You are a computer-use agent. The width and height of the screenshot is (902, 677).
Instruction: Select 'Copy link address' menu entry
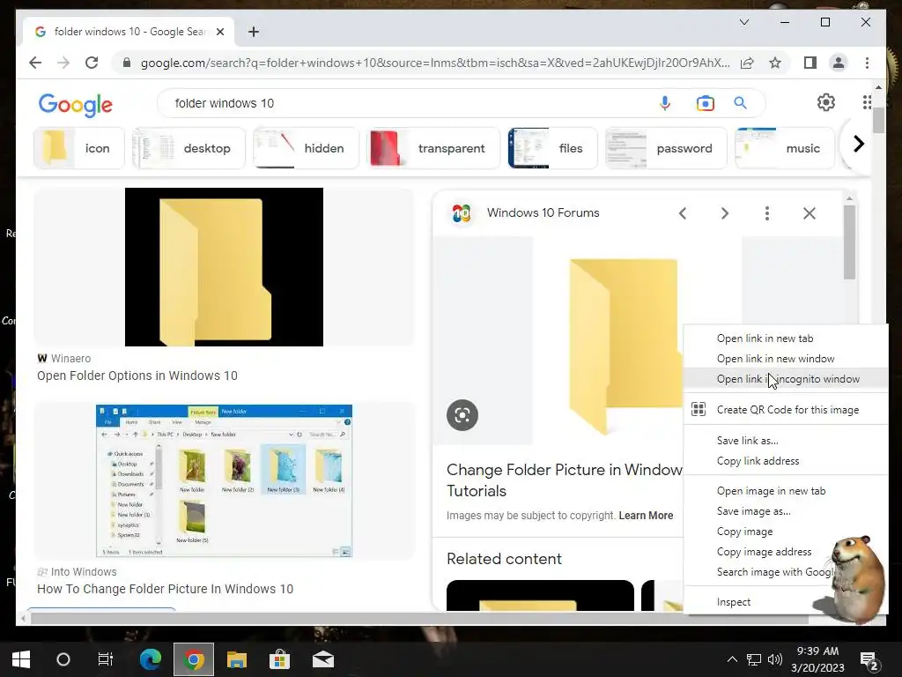pos(786,460)
